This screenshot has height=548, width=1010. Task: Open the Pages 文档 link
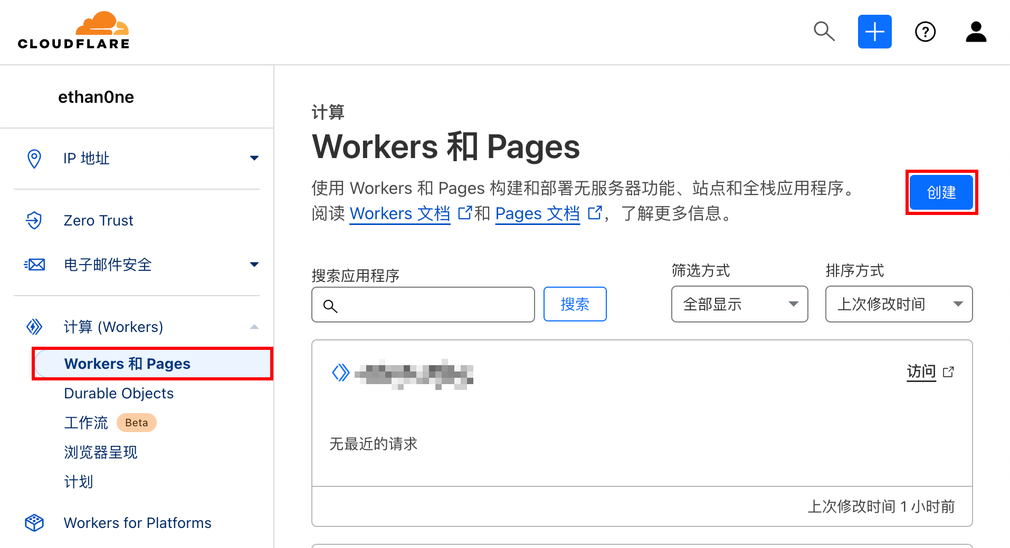pos(537,213)
